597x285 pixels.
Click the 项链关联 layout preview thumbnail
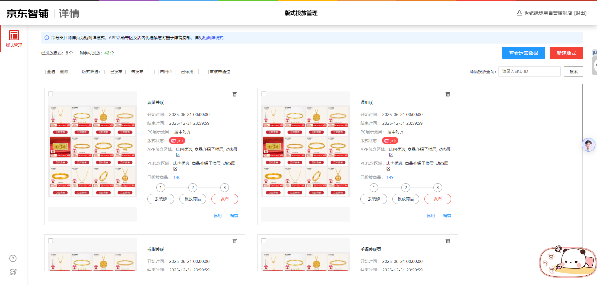click(x=93, y=151)
